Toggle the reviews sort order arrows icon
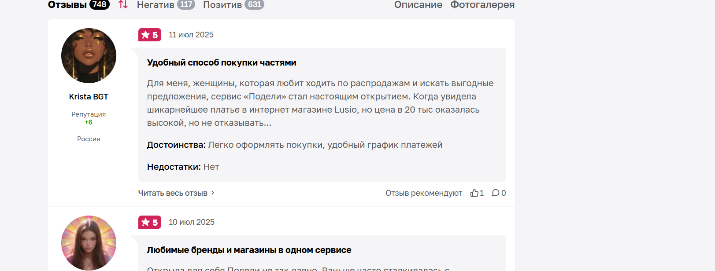 (123, 5)
